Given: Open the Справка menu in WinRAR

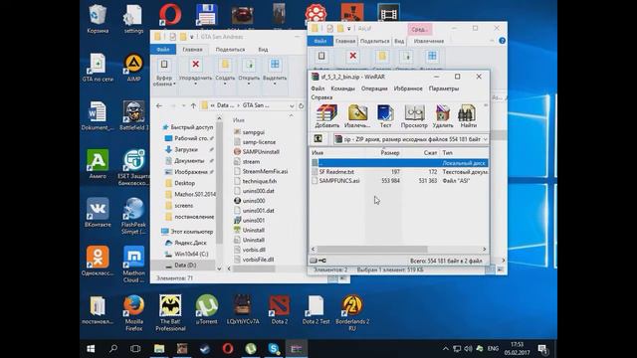Looking at the screenshot, I should coord(321,97).
